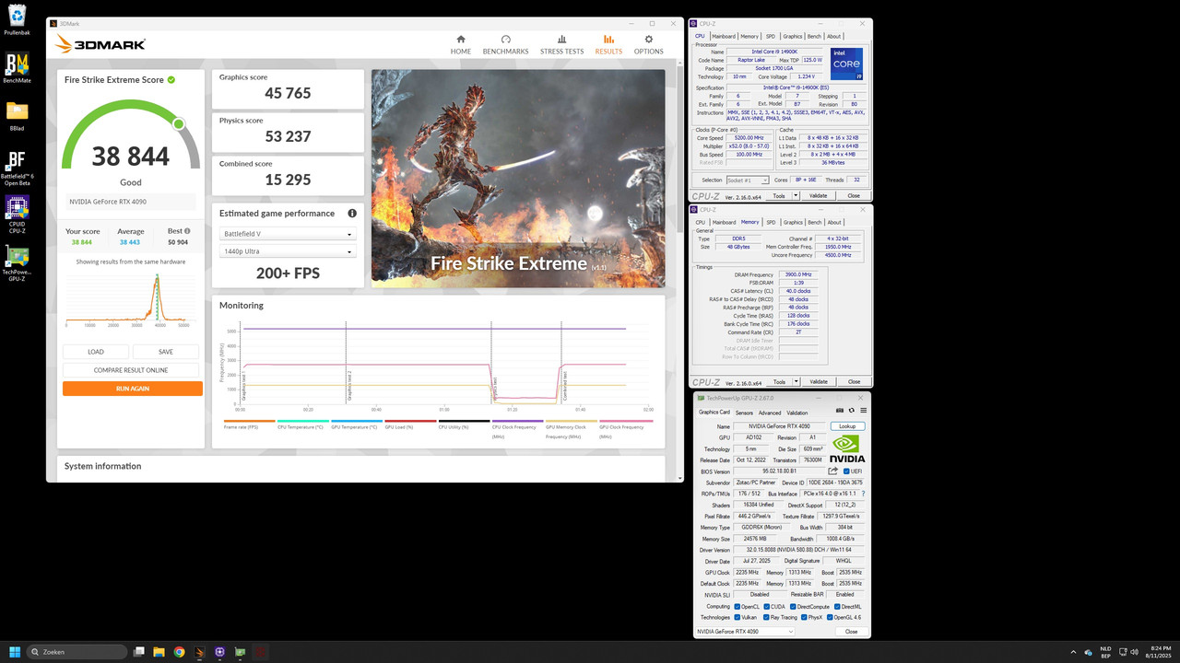Open Chrome from the taskbar

[x=179, y=652]
